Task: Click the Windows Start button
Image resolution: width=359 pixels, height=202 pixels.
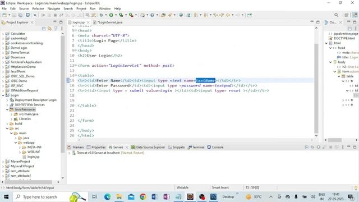Action: coord(6,197)
